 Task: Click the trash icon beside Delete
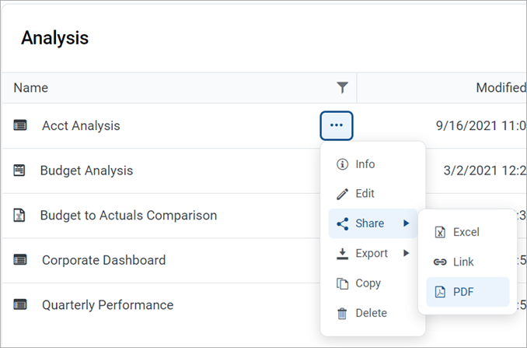point(342,313)
